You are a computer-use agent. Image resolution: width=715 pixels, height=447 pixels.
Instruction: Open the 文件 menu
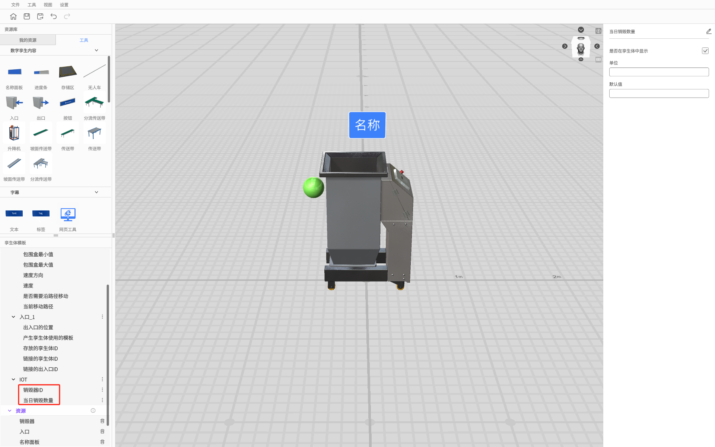(15, 5)
